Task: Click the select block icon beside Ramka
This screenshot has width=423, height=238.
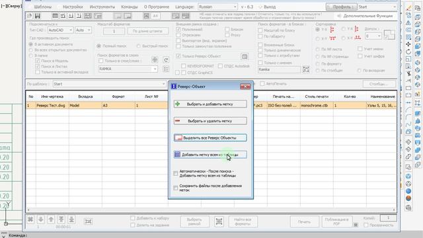Action: tap(306, 69)
